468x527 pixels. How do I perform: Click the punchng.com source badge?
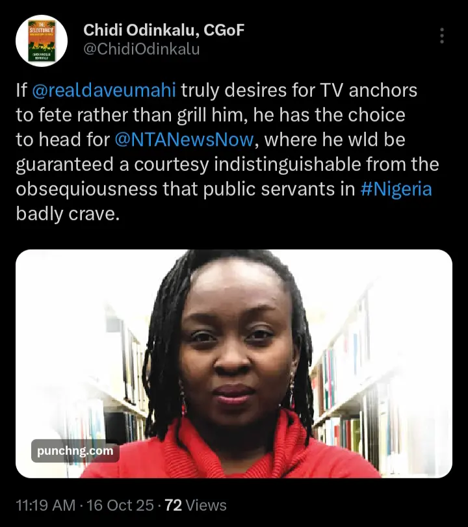[75, 450]
